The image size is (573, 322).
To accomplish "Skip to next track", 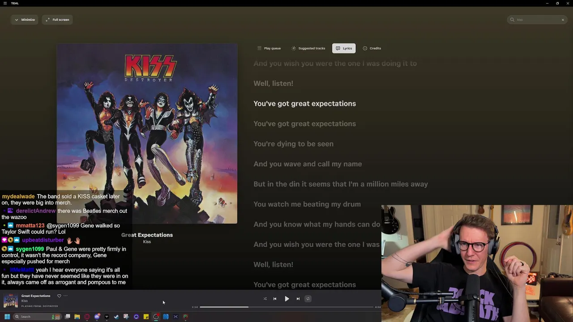I will coord(298,299).
